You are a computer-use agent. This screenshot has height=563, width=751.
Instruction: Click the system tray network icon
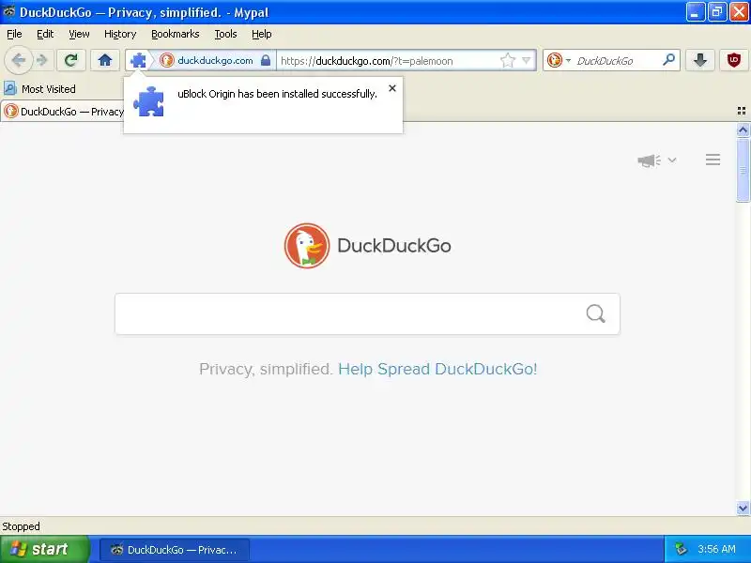pos(680,549)
